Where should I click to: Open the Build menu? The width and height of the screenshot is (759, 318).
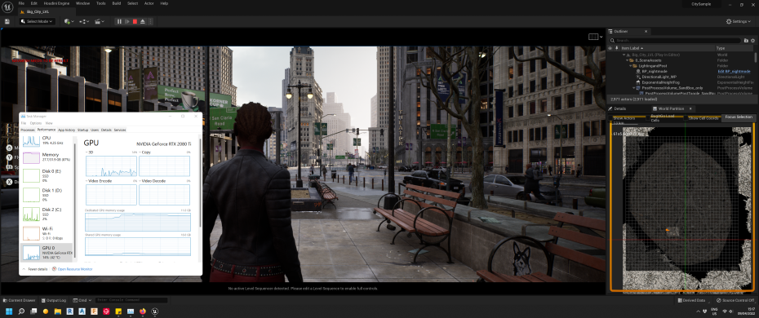click(117, 3)
